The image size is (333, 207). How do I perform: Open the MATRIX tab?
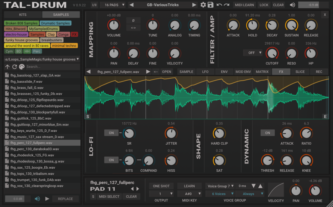[262, 72]
